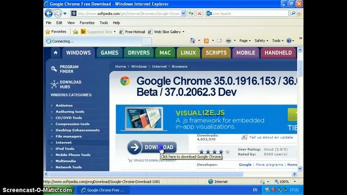Click the horizontal scrollbar right arrow
Viewport: 347px width, 195px height.
[x=294, y=174]
